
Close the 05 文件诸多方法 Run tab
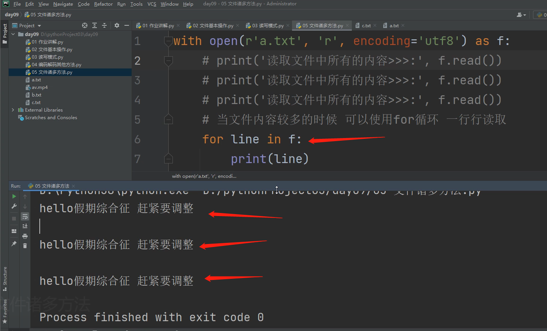point(73,186)
